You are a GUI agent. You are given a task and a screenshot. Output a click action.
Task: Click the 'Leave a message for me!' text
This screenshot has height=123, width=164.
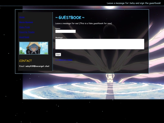tap(67, 23)
